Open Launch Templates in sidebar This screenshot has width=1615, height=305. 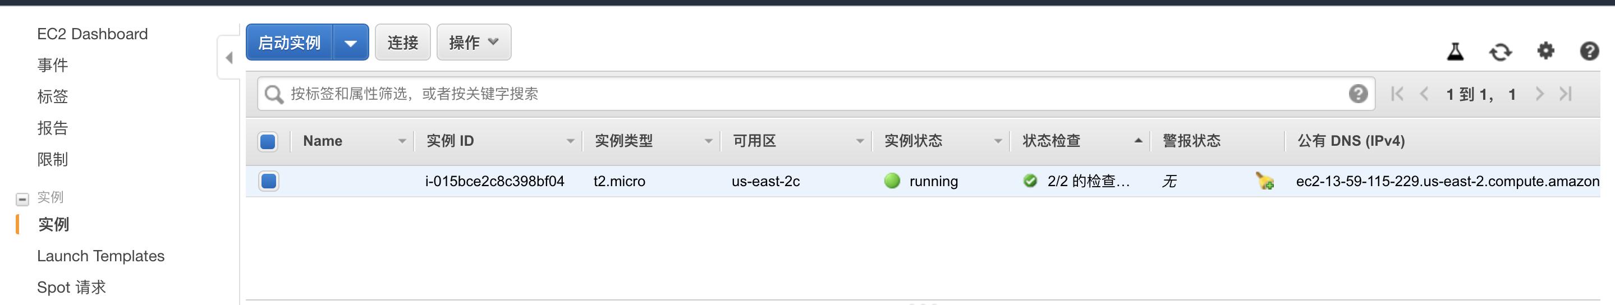pos(100,256)
